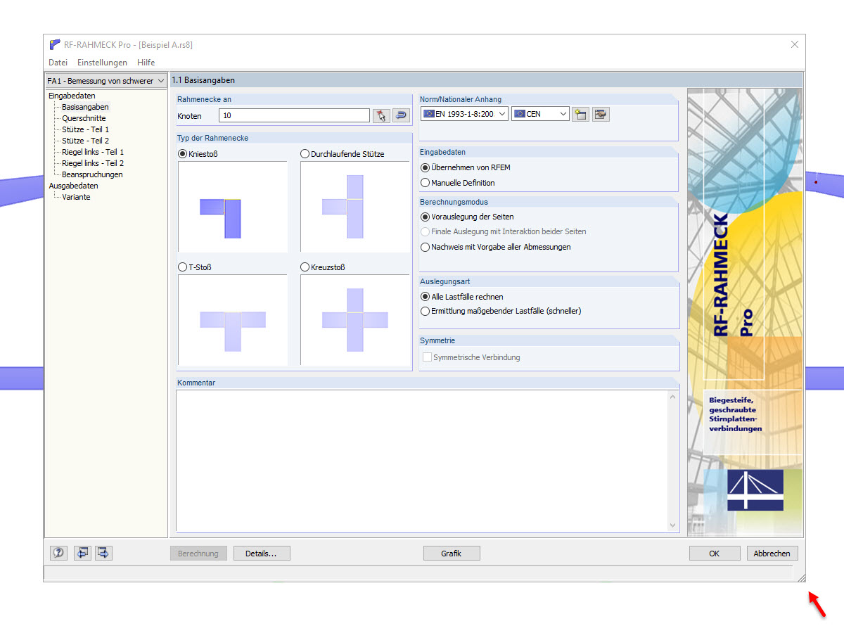Click the RF-RAHMECK program icon in title bar

point(54,44)
